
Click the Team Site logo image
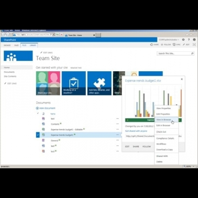click(x=18, y=56)
